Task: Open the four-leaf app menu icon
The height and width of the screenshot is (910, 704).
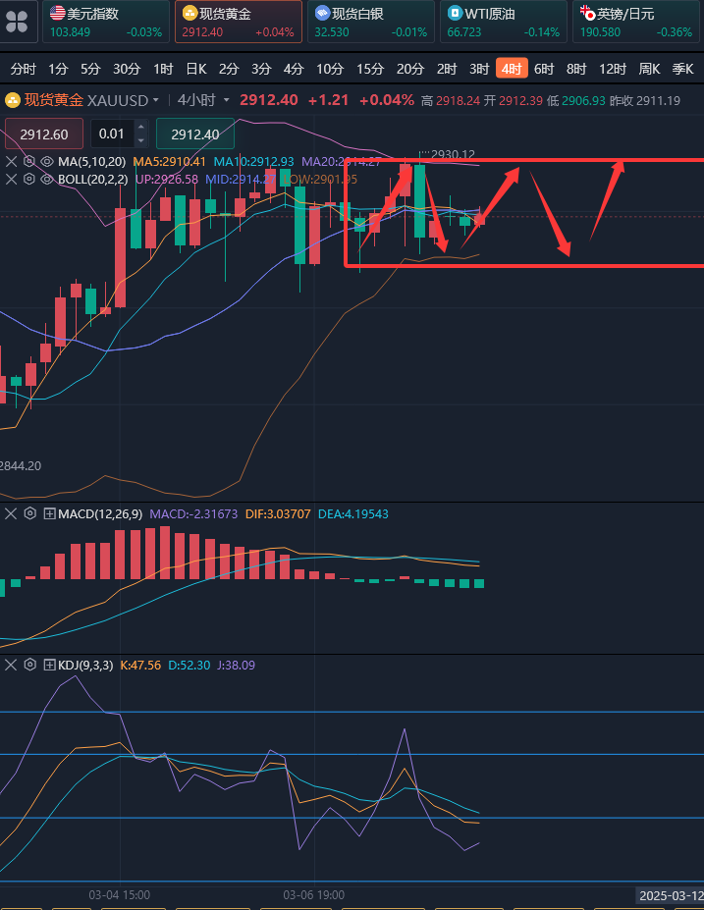Action: [17, 22]
